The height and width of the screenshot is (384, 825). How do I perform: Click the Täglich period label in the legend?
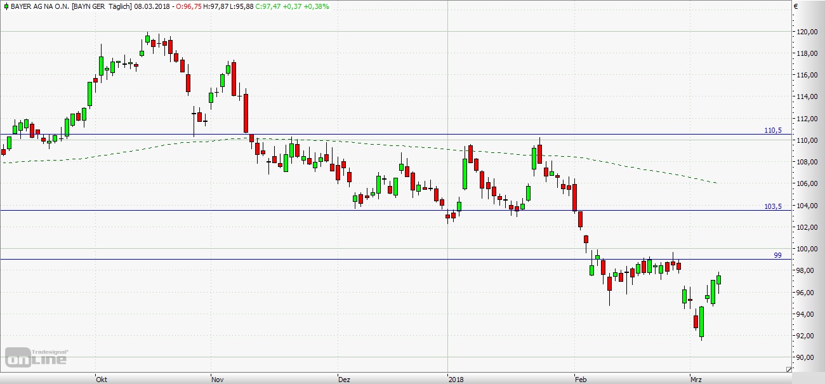click(119, 6)
